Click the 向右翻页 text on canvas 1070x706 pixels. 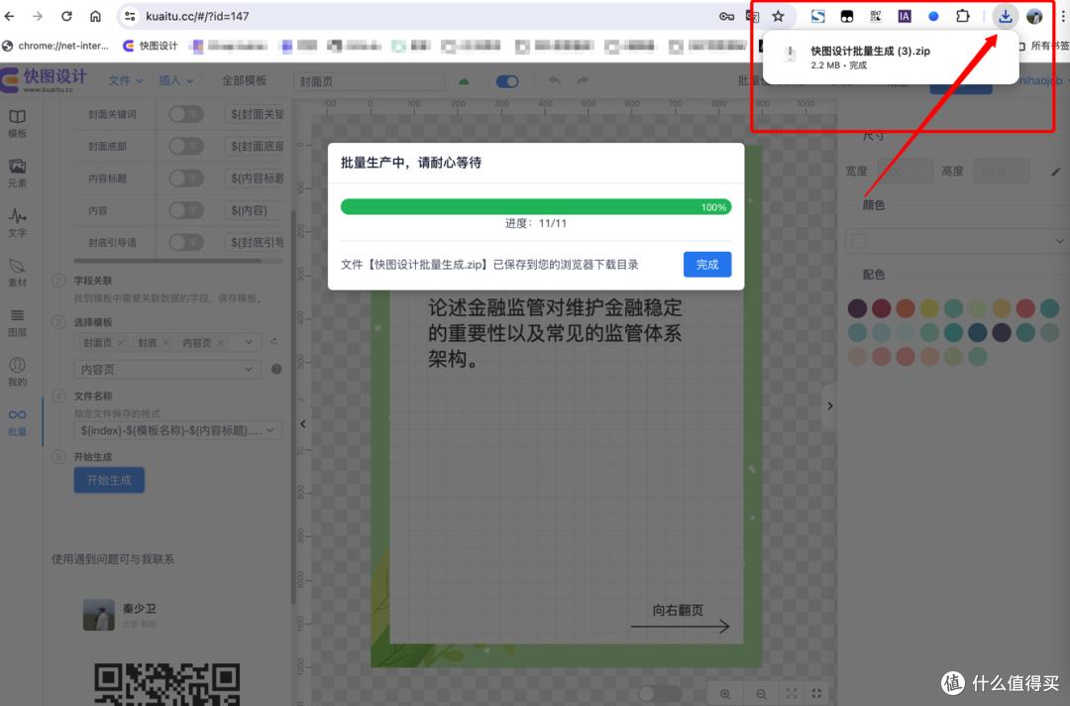point(678,610)
